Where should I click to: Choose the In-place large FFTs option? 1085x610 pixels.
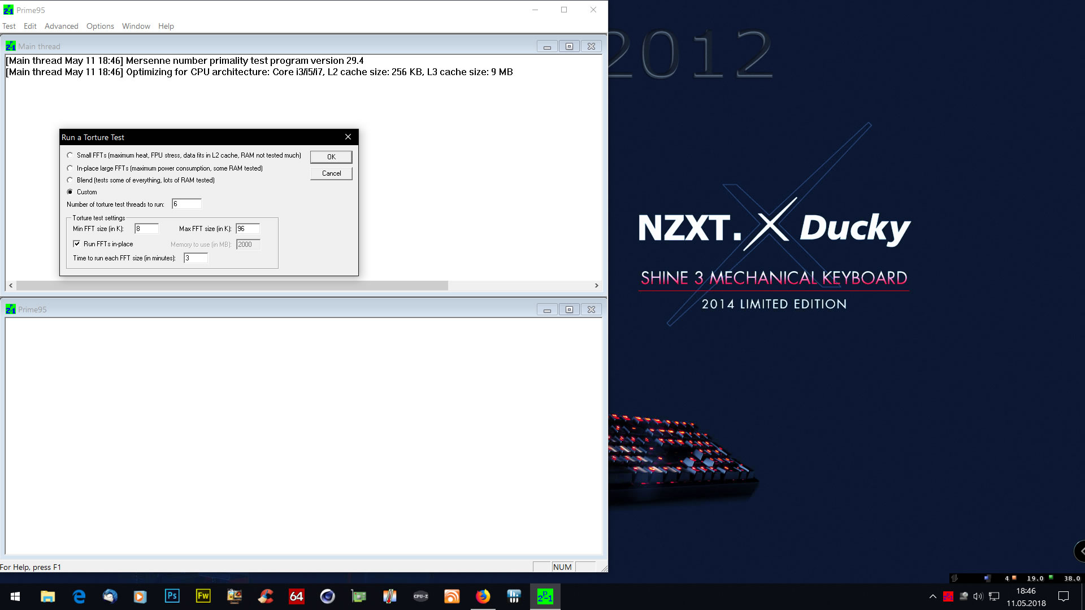click(x=70, y=168)
